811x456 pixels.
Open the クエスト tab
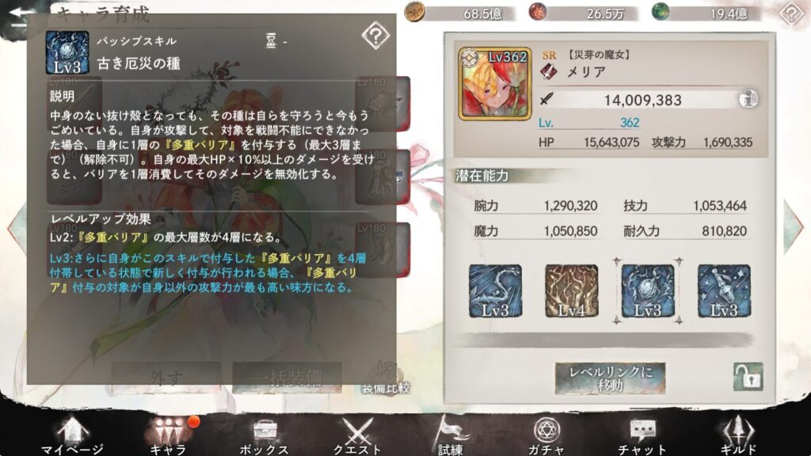[357, 435]
